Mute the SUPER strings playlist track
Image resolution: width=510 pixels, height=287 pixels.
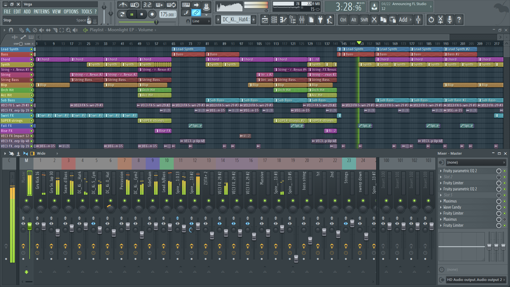(x=31, y=121)
